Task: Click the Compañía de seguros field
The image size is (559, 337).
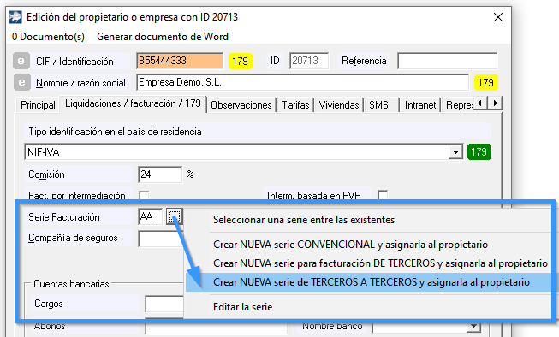Action: pyautogui.click(x=161, y=239)
